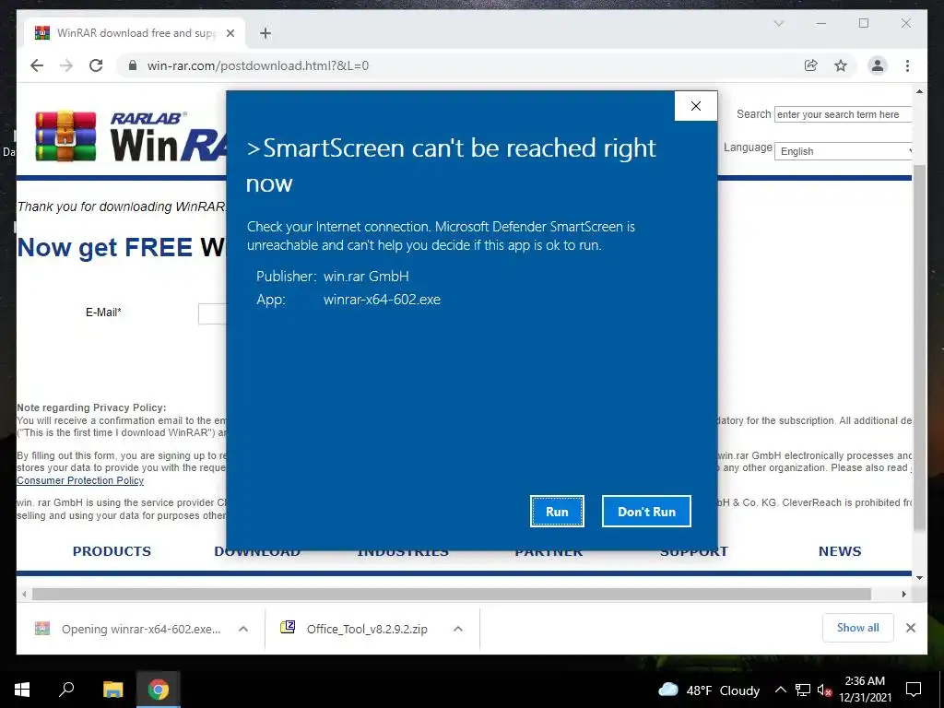
Task: Open Windows Start menu
Action: 22,690
